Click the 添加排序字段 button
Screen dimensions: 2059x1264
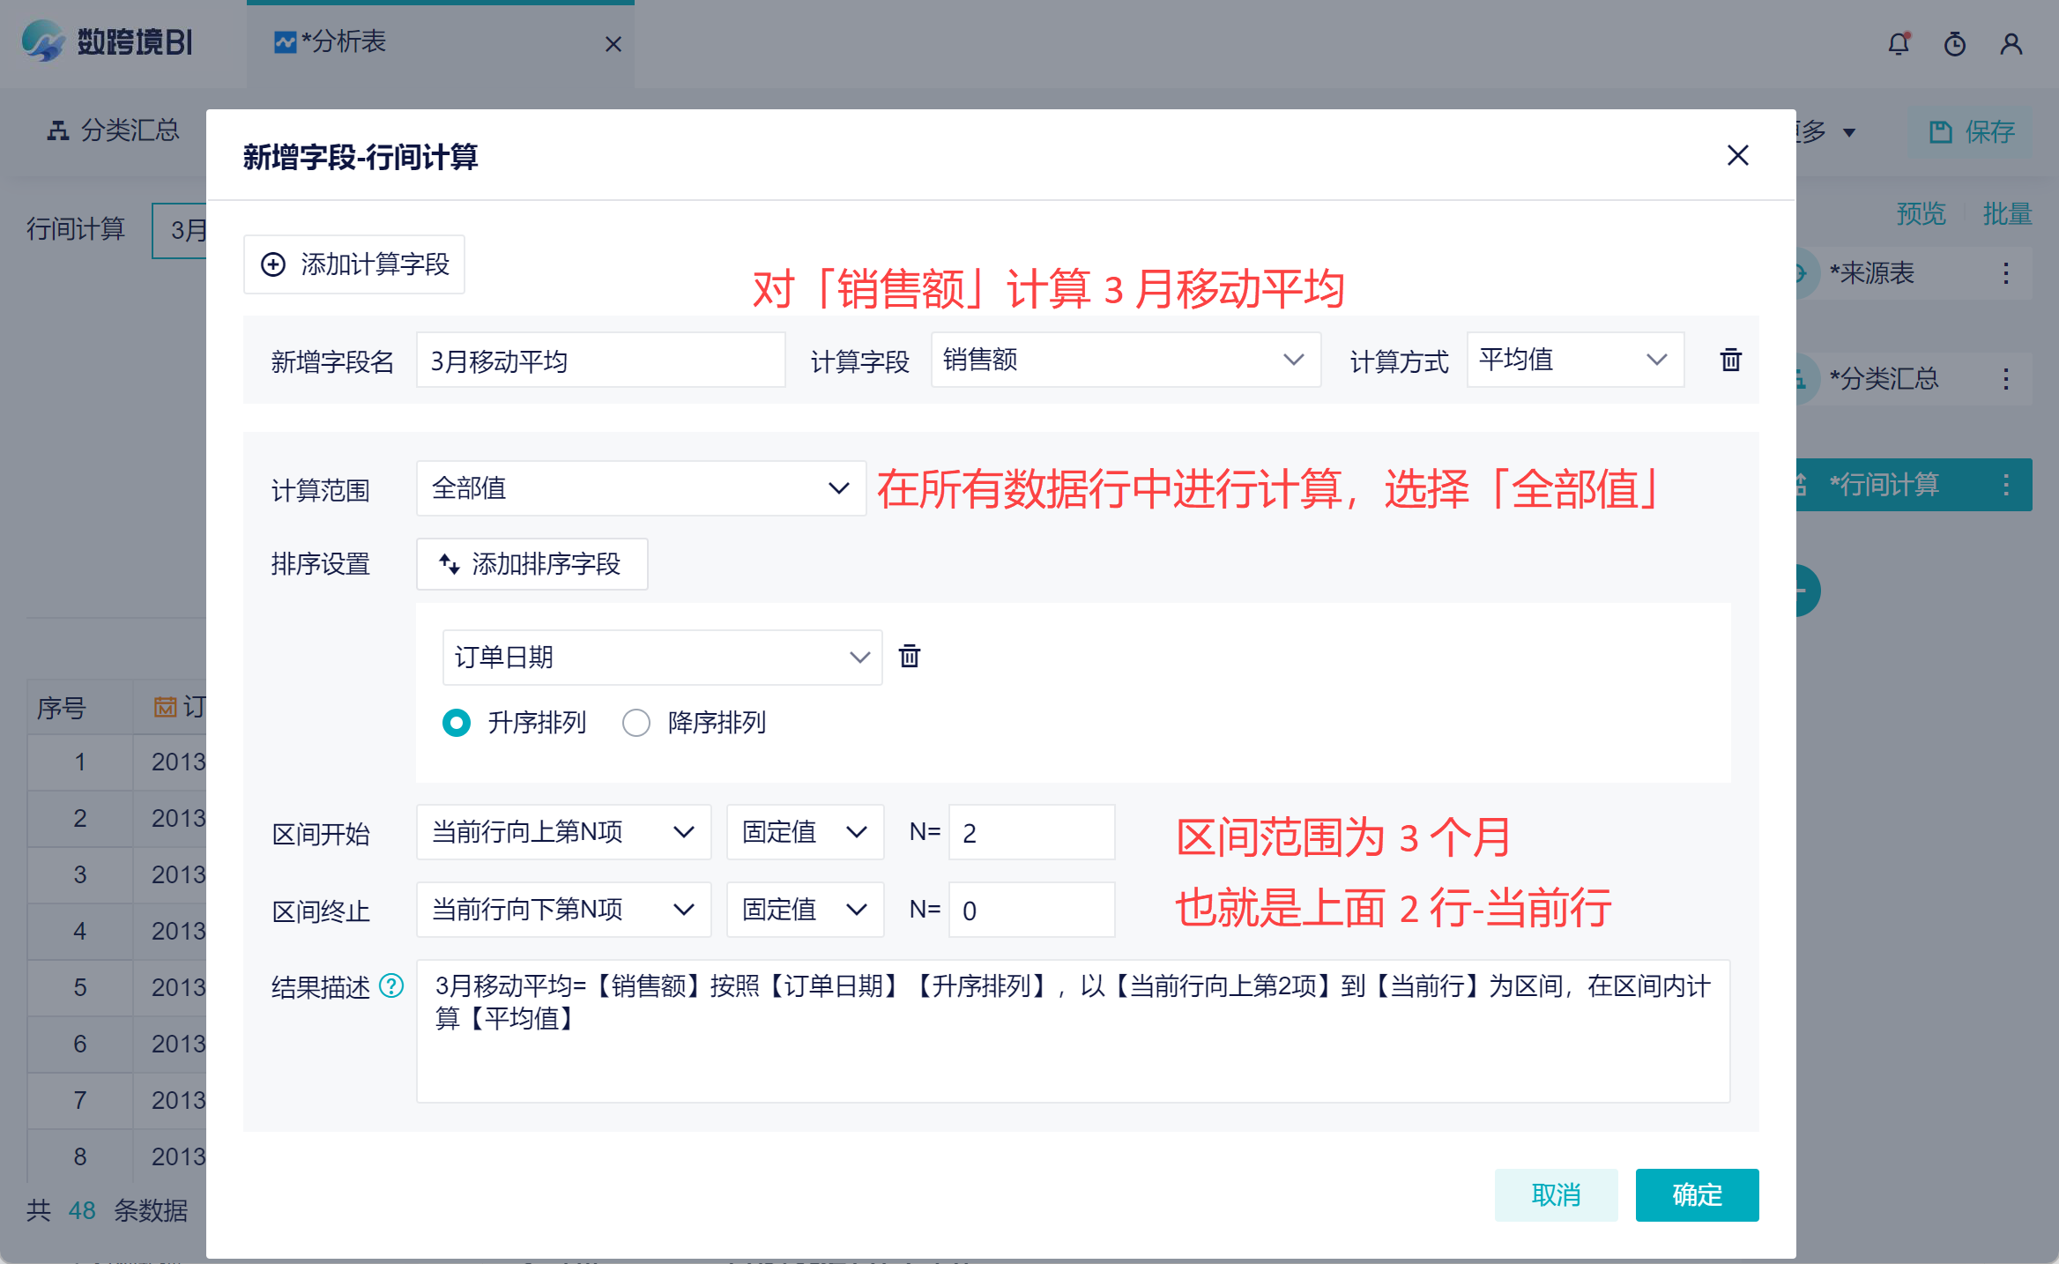pyautogui.click(x=531, y=564)
